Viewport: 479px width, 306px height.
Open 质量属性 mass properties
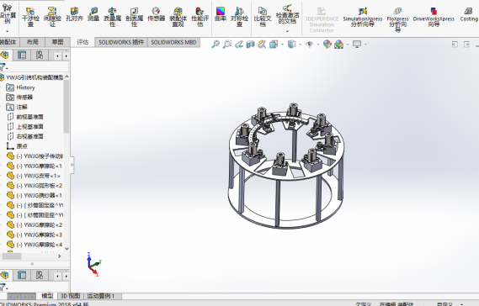click(113, 17)
